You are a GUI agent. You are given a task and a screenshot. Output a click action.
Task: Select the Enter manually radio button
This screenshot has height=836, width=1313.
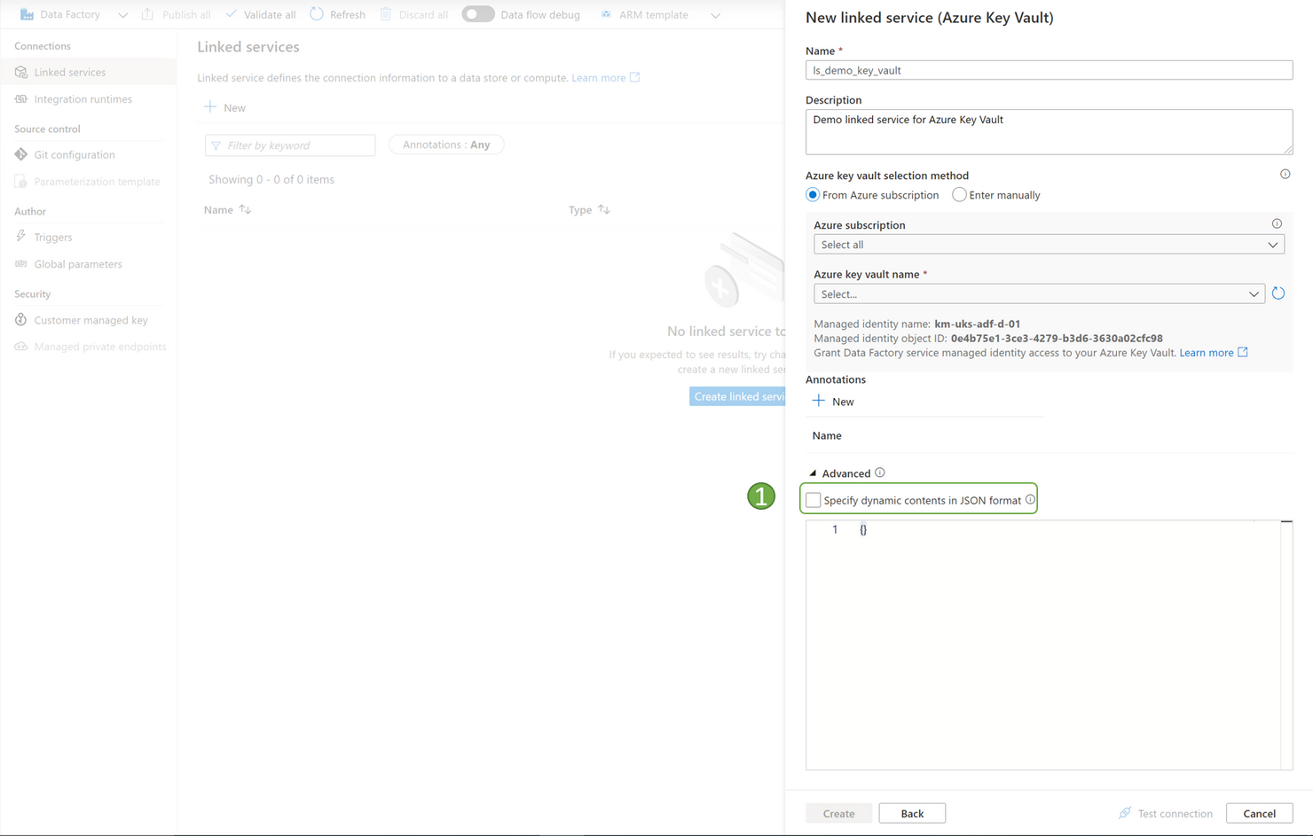(959, 195)
